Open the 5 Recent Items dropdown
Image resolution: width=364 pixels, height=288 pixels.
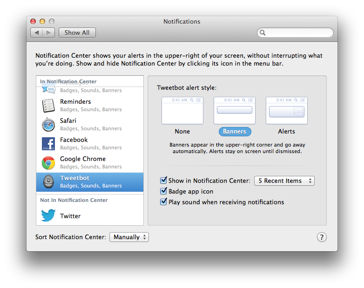click(x=284, y=181)
